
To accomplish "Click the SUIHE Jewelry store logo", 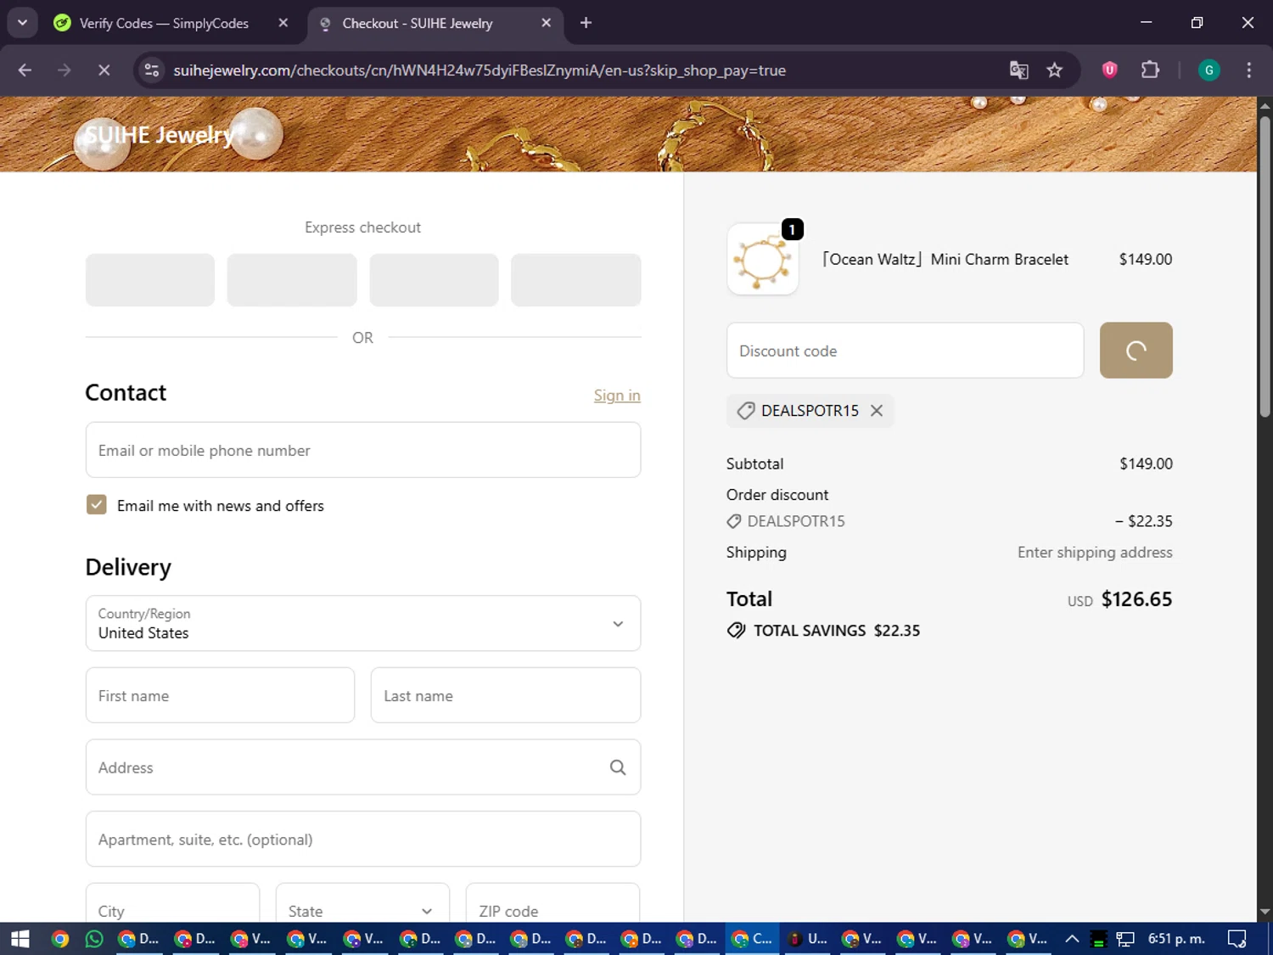I will 159,135.
